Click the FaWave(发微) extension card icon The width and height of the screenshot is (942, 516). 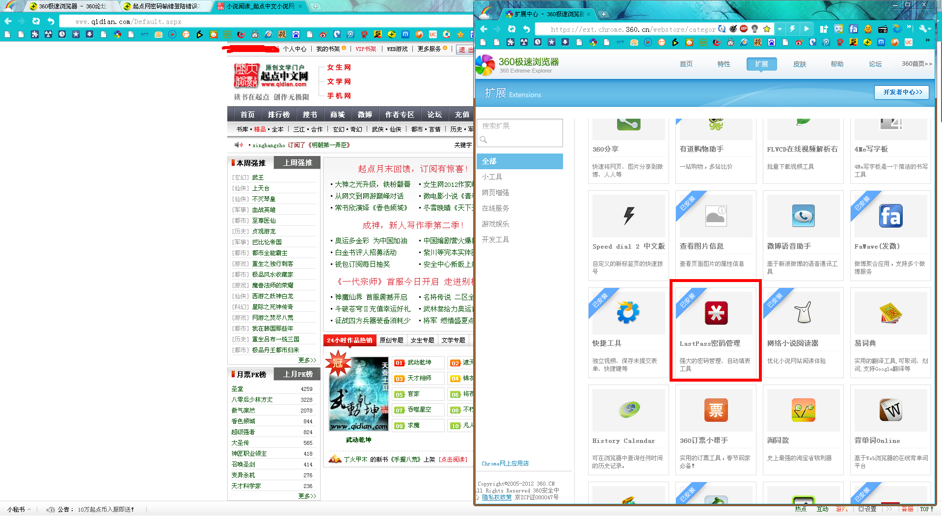point(890,216)
